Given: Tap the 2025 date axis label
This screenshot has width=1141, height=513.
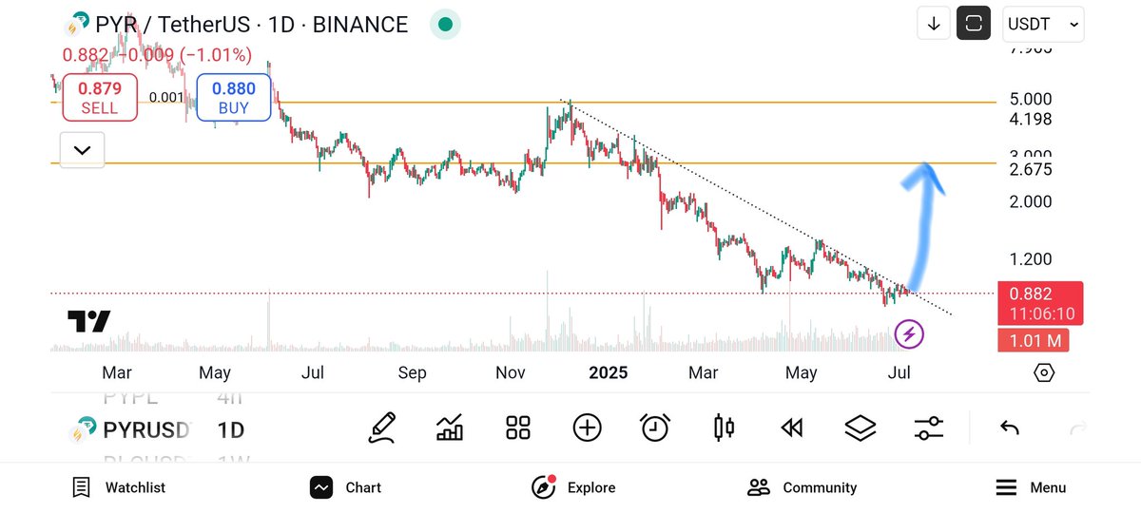Looking at the screenshot, I should 608,372.
